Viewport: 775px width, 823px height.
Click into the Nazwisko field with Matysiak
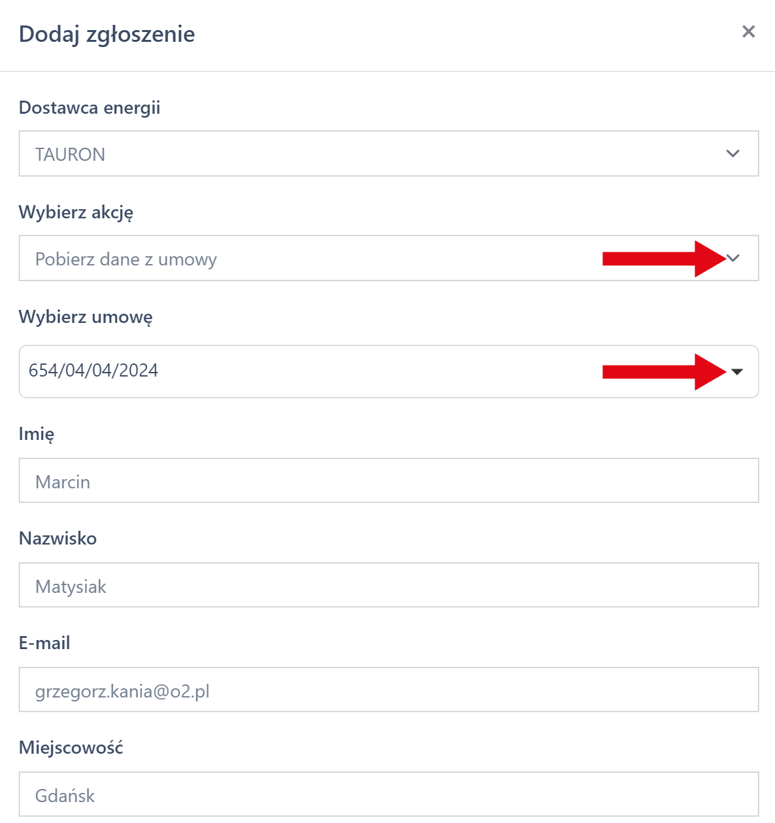tap(388, 585)
